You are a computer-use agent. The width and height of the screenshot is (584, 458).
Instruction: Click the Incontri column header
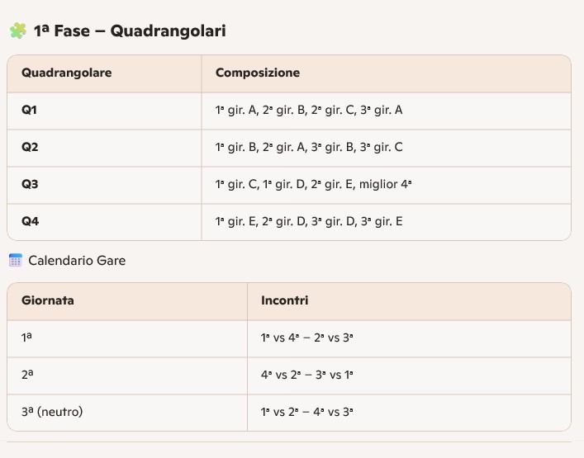[x=285, y=300]
